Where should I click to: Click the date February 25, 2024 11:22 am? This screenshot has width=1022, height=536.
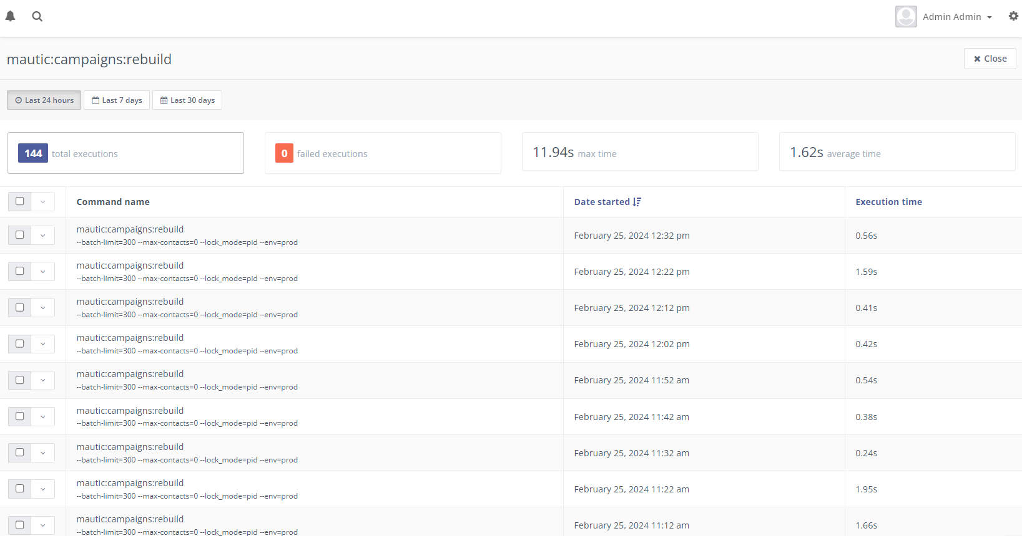click(x=632, y=489)
